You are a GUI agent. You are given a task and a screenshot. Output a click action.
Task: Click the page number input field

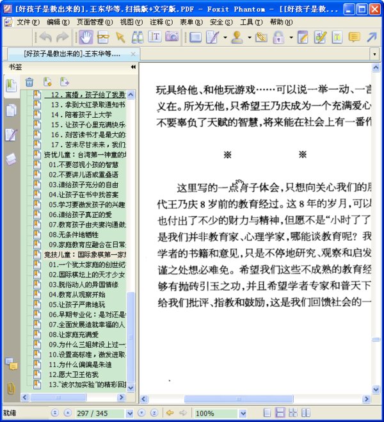[x=100, y=413]
